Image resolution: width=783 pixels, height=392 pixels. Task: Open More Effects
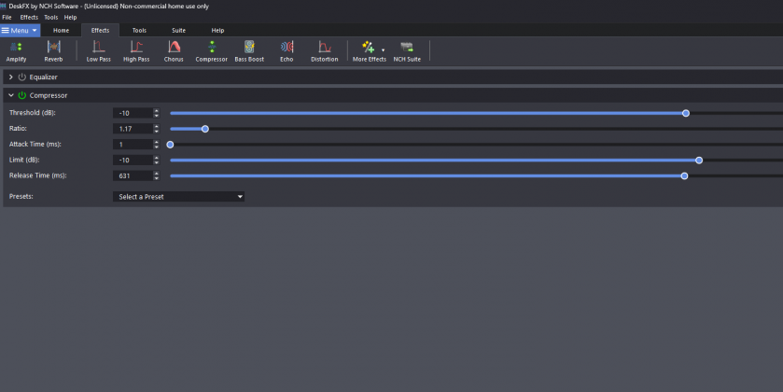tap(369, 51)
